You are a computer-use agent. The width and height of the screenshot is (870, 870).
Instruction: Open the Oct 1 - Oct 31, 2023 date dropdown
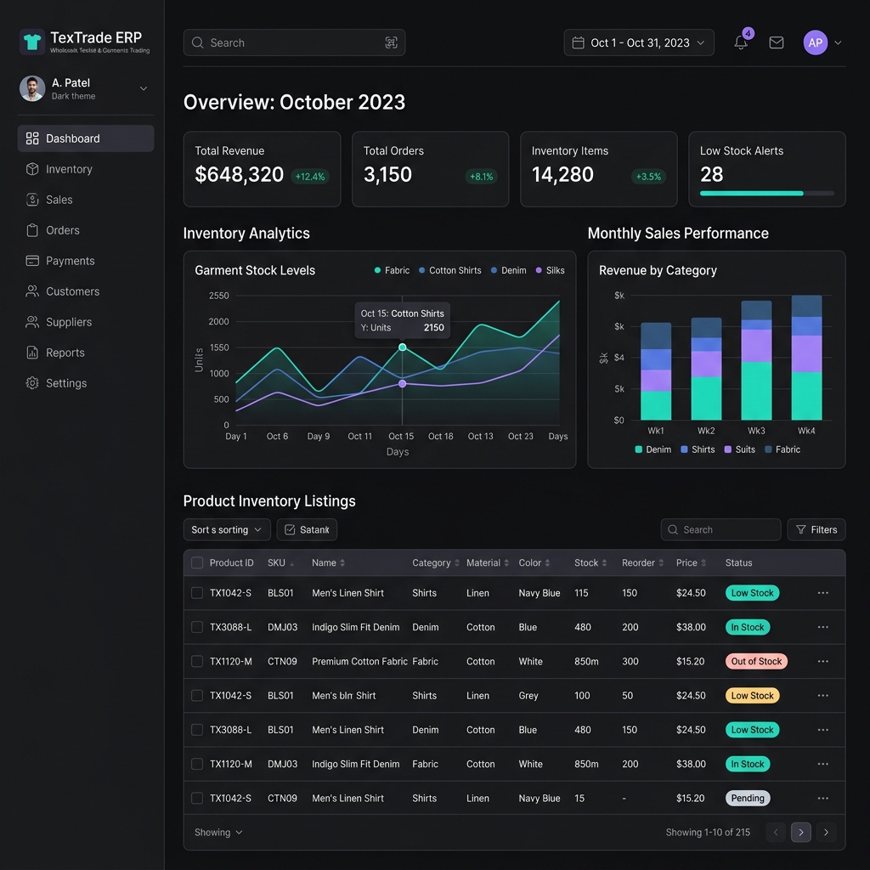[x=639, y=42]
